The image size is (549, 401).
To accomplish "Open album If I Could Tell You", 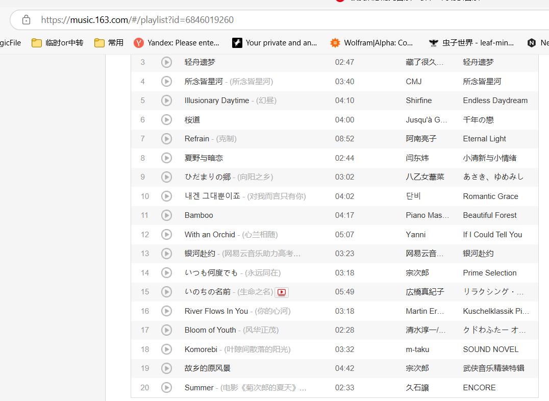I will pyautogui.click(x=493, y=234).
